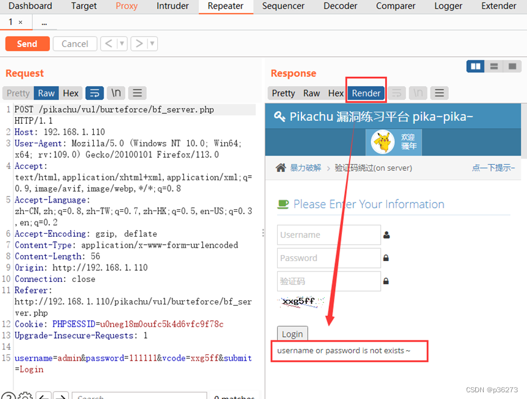Click previous search match arrow
This screenshot has width=527, height=399.
click(x=44, y=397)
